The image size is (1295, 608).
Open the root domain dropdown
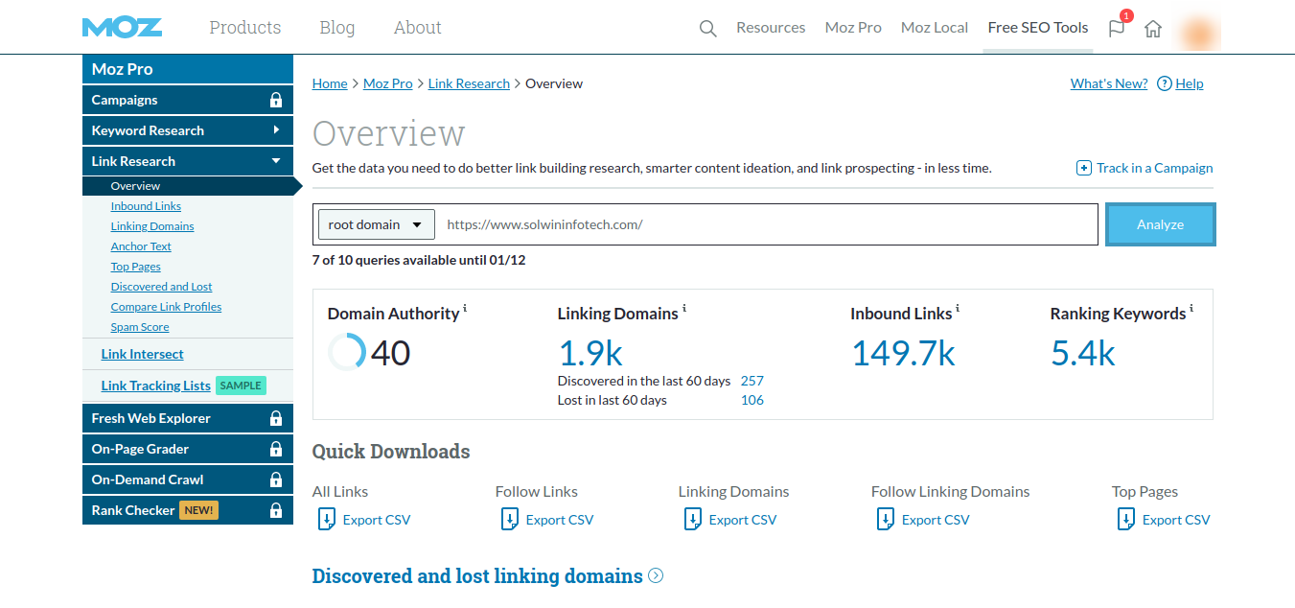[x=376, y=223]
